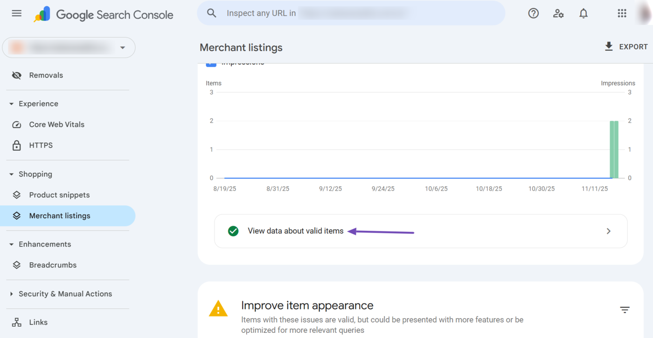653x338 pixels.
Task: Open the Google apps grid
Action: 622,13
